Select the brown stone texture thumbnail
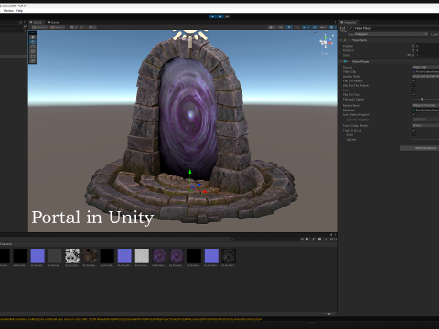The height and width of the screenshot is (329, 439). click(90, 256)
